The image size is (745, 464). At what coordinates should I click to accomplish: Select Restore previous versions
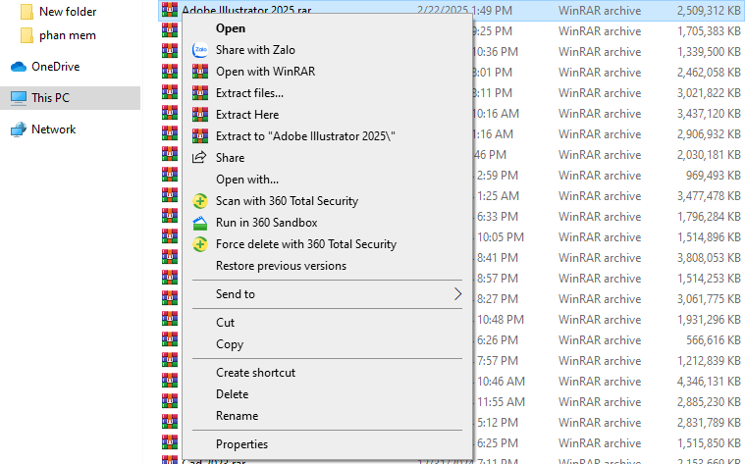[281, 266]
